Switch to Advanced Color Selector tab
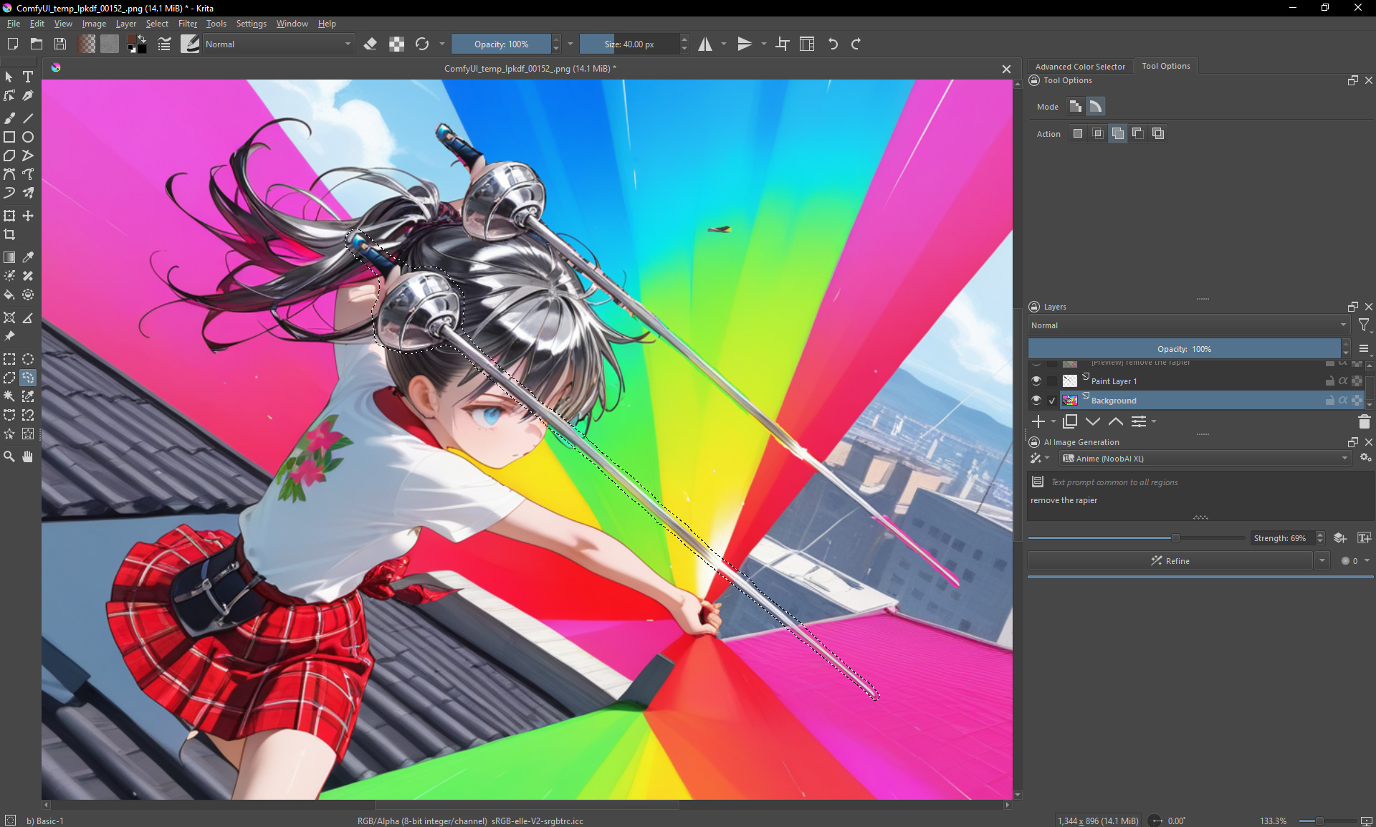 pyautogui.click(x=1080, y=66)
